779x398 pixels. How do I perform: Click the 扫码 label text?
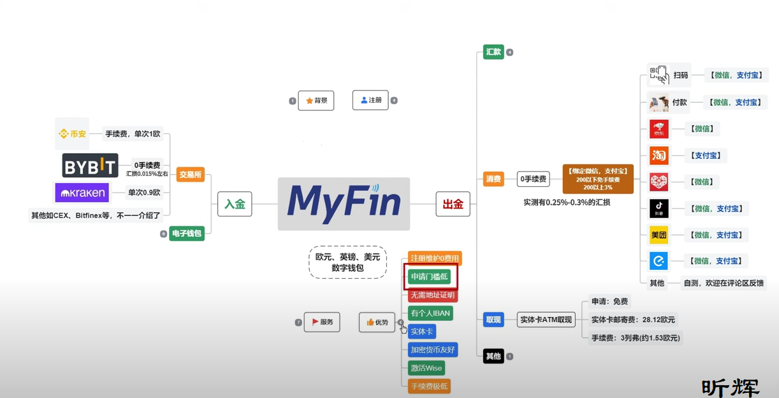pos(681,75)
